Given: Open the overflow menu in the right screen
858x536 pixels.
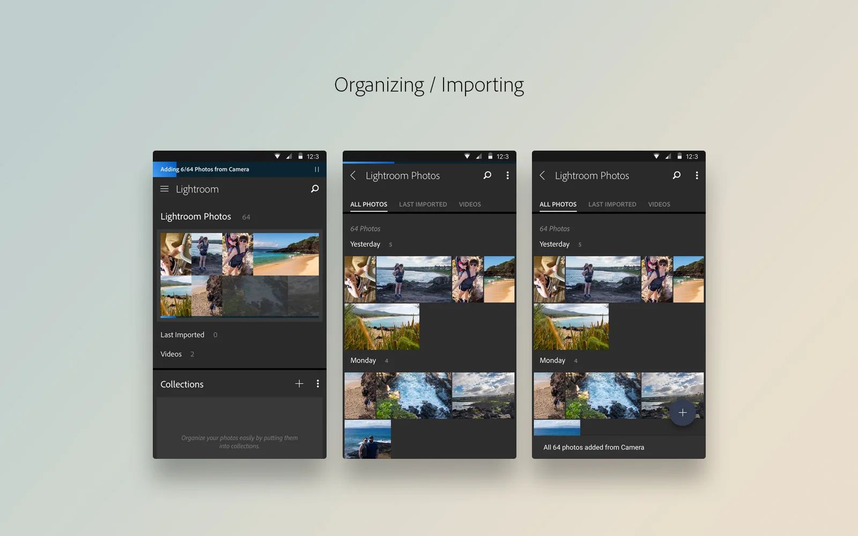Looking at the screenshot, I should 697,175.
